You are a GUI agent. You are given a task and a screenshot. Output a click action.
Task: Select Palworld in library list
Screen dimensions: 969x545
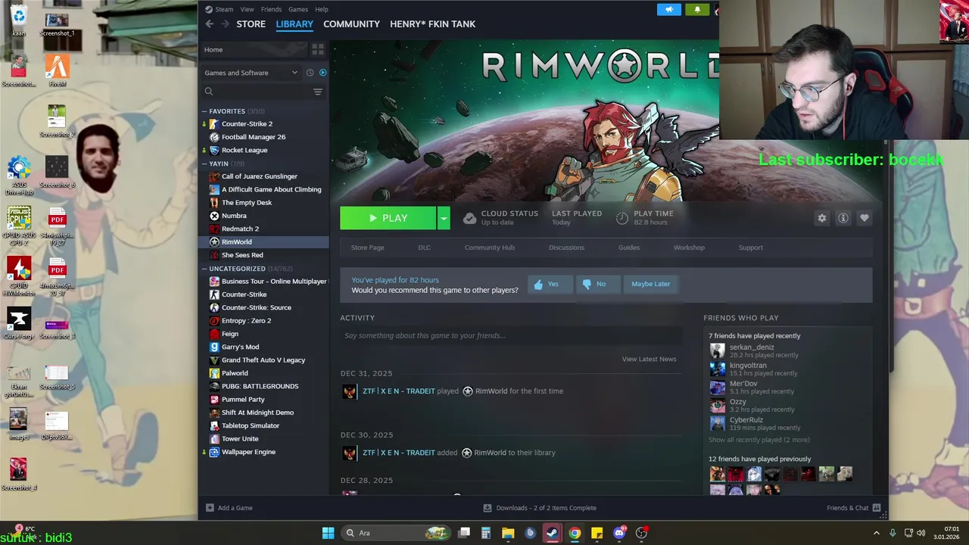click(x=235, y=373)
